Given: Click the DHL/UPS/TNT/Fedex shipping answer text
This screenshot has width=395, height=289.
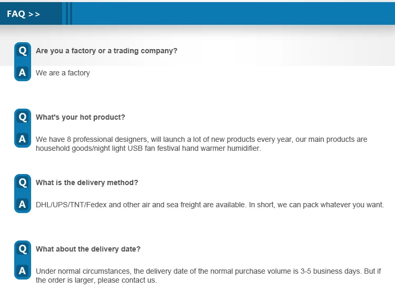Looking at the screenshot, I should point(210,205).
